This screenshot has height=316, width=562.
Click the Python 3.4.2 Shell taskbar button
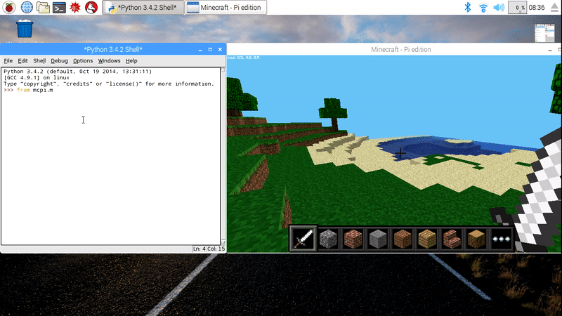pyautogui.click(x=144, y=8)
